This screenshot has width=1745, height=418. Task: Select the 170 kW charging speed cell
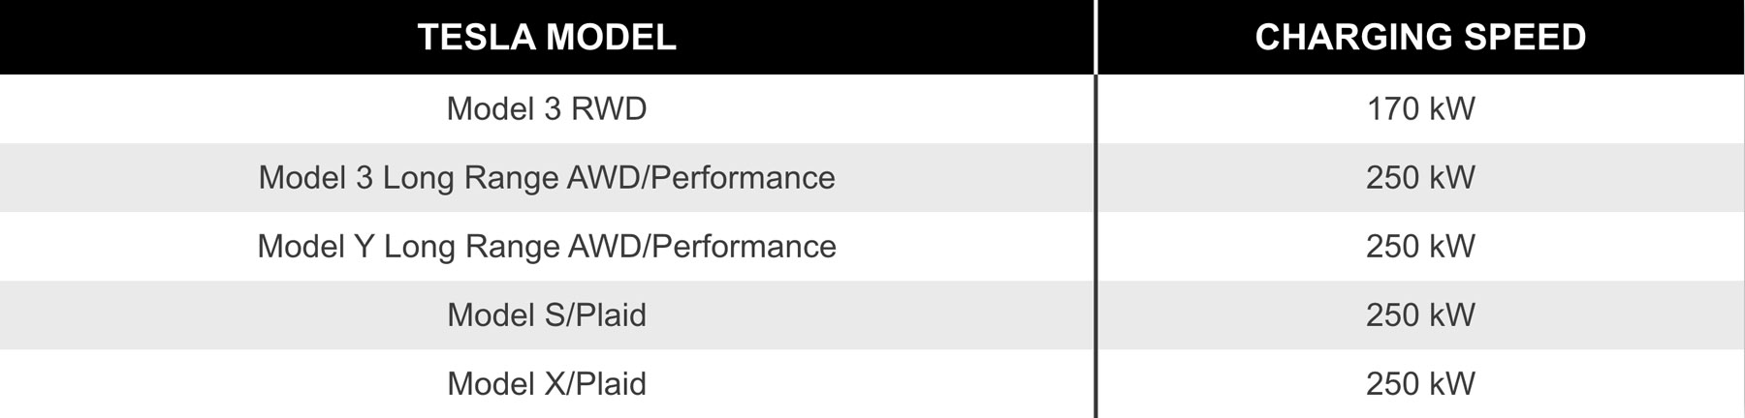point(1421,108)
